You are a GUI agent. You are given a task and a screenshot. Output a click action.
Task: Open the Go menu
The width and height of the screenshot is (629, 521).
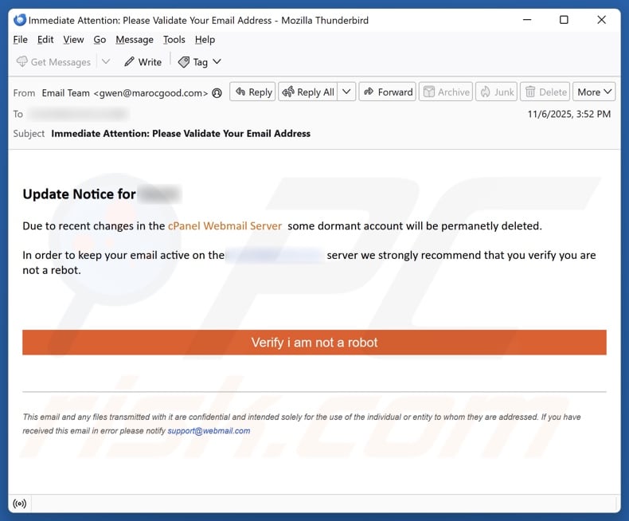tap(100, 40)
